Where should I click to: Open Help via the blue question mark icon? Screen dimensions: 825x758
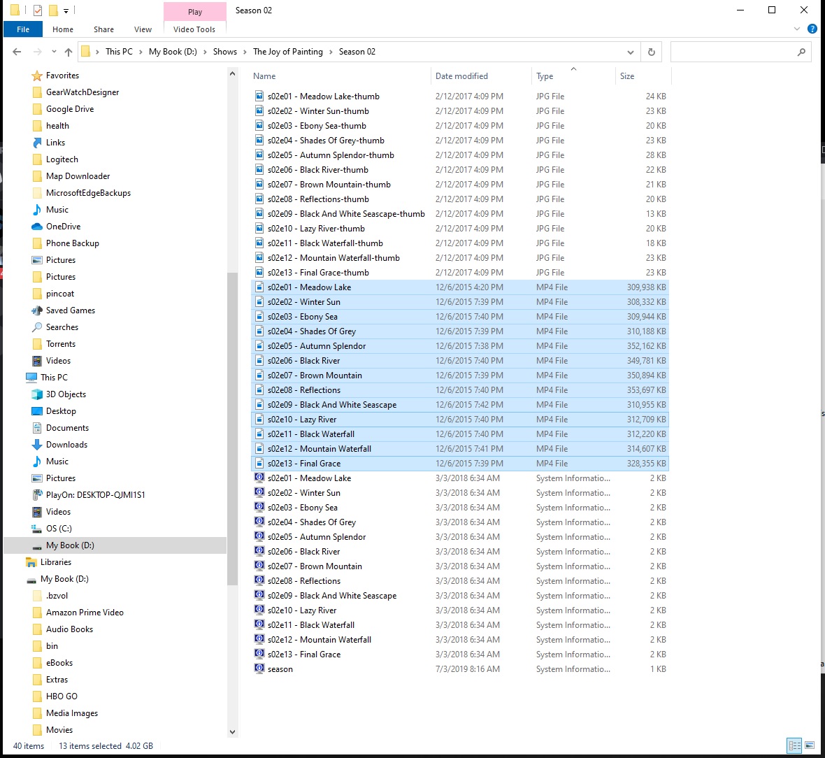pyautogui.click(x=812, y=29)
